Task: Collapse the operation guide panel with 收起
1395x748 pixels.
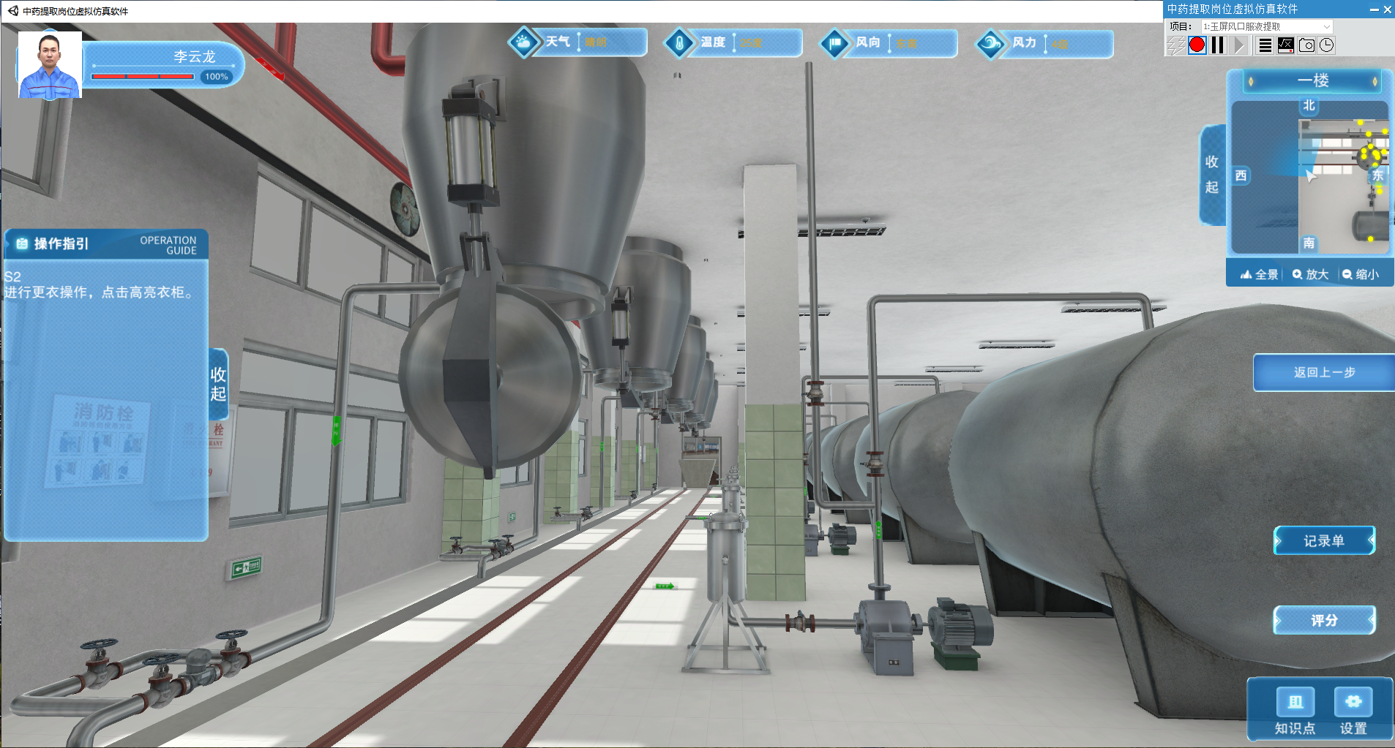Action: [x=219, y=384]
